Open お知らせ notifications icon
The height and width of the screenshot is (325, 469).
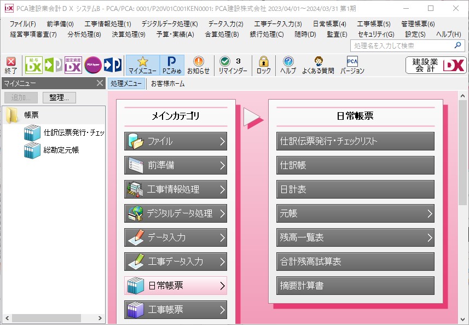pos(198,65)
